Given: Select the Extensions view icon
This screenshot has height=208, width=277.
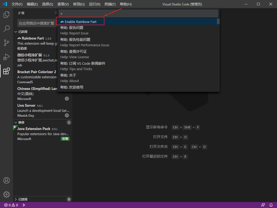Looking at the screenshot, I should coord(6,71).
